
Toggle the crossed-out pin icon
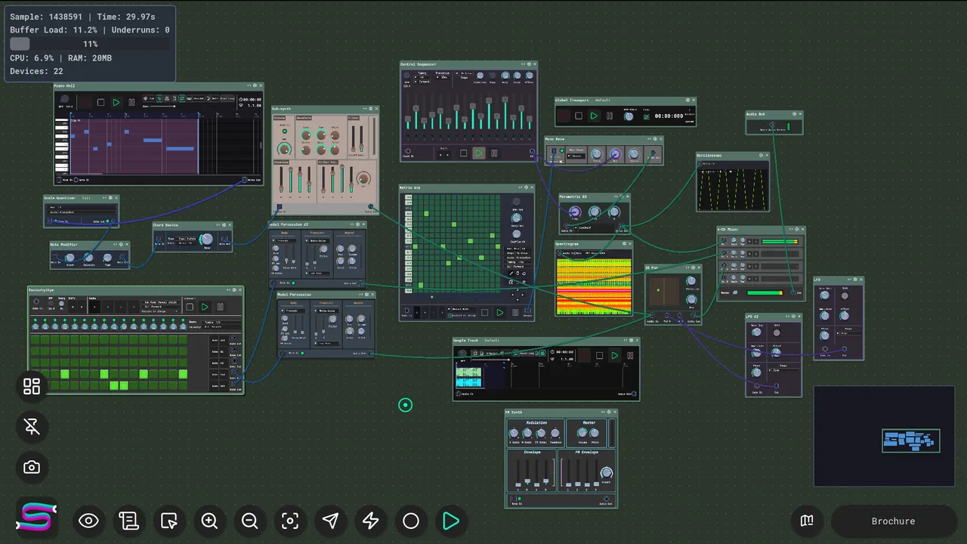coord(32,427)
